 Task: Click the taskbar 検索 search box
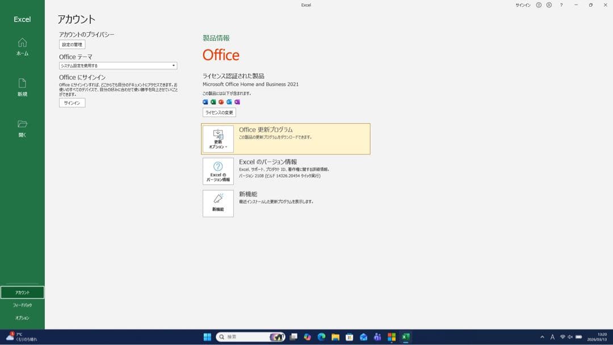(x=250, y=337)
